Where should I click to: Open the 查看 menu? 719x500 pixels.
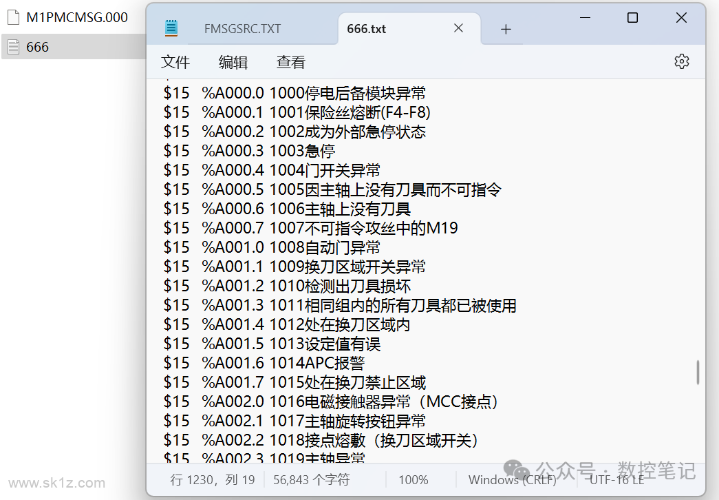291,62
